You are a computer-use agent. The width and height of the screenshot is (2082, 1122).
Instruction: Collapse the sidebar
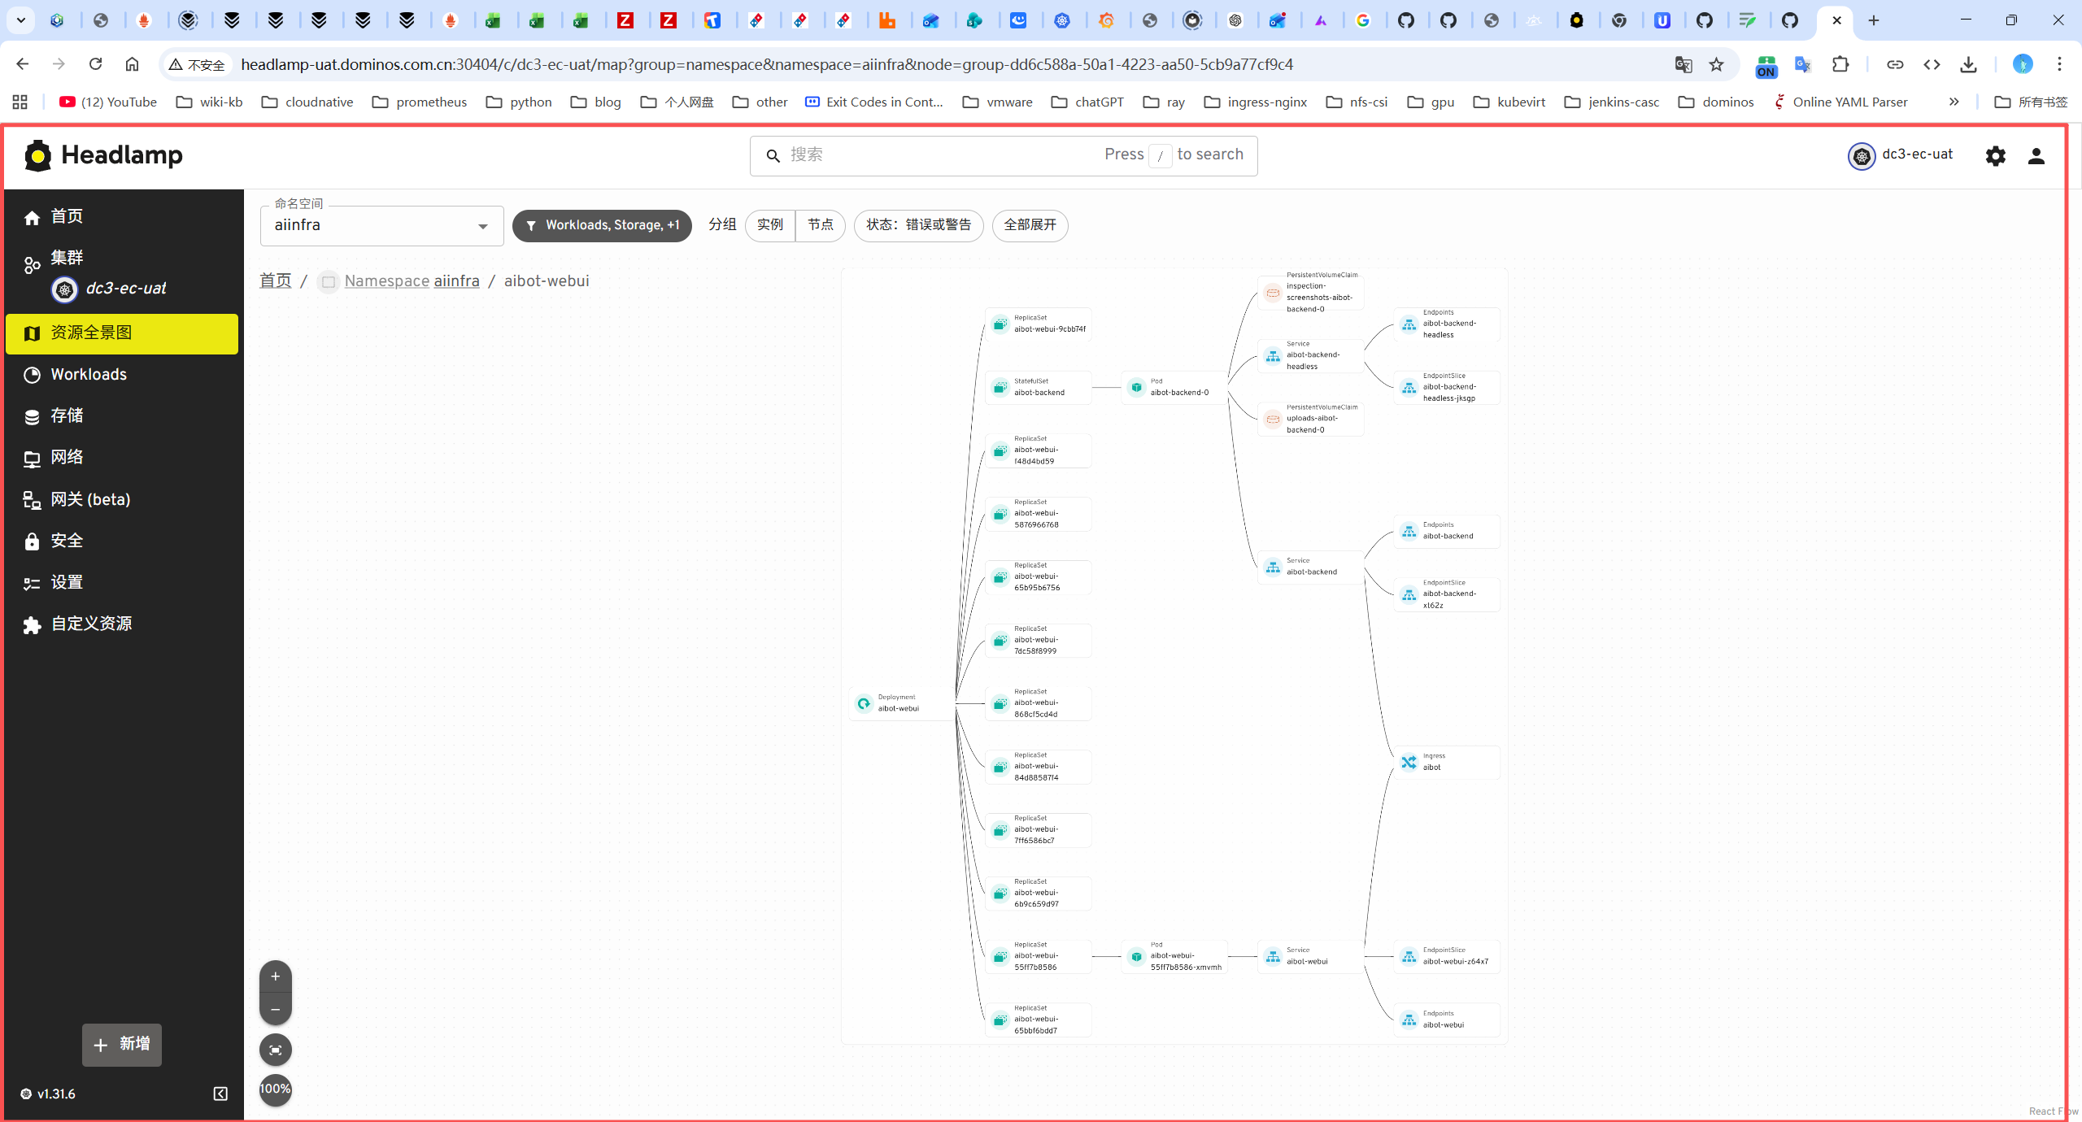pyautogui.click(x=220, y=1094)
